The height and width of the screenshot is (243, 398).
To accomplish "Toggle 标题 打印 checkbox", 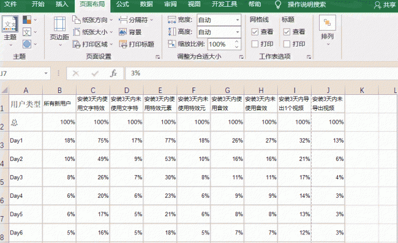I will coord(287,44).
